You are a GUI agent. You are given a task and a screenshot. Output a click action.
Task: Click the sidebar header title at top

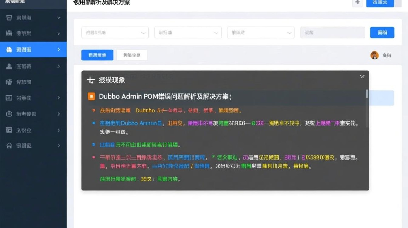[15, 2]
